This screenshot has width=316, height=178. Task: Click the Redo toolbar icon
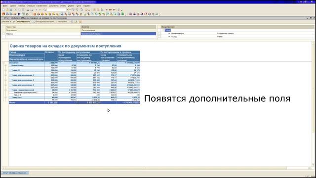(40, 10)
